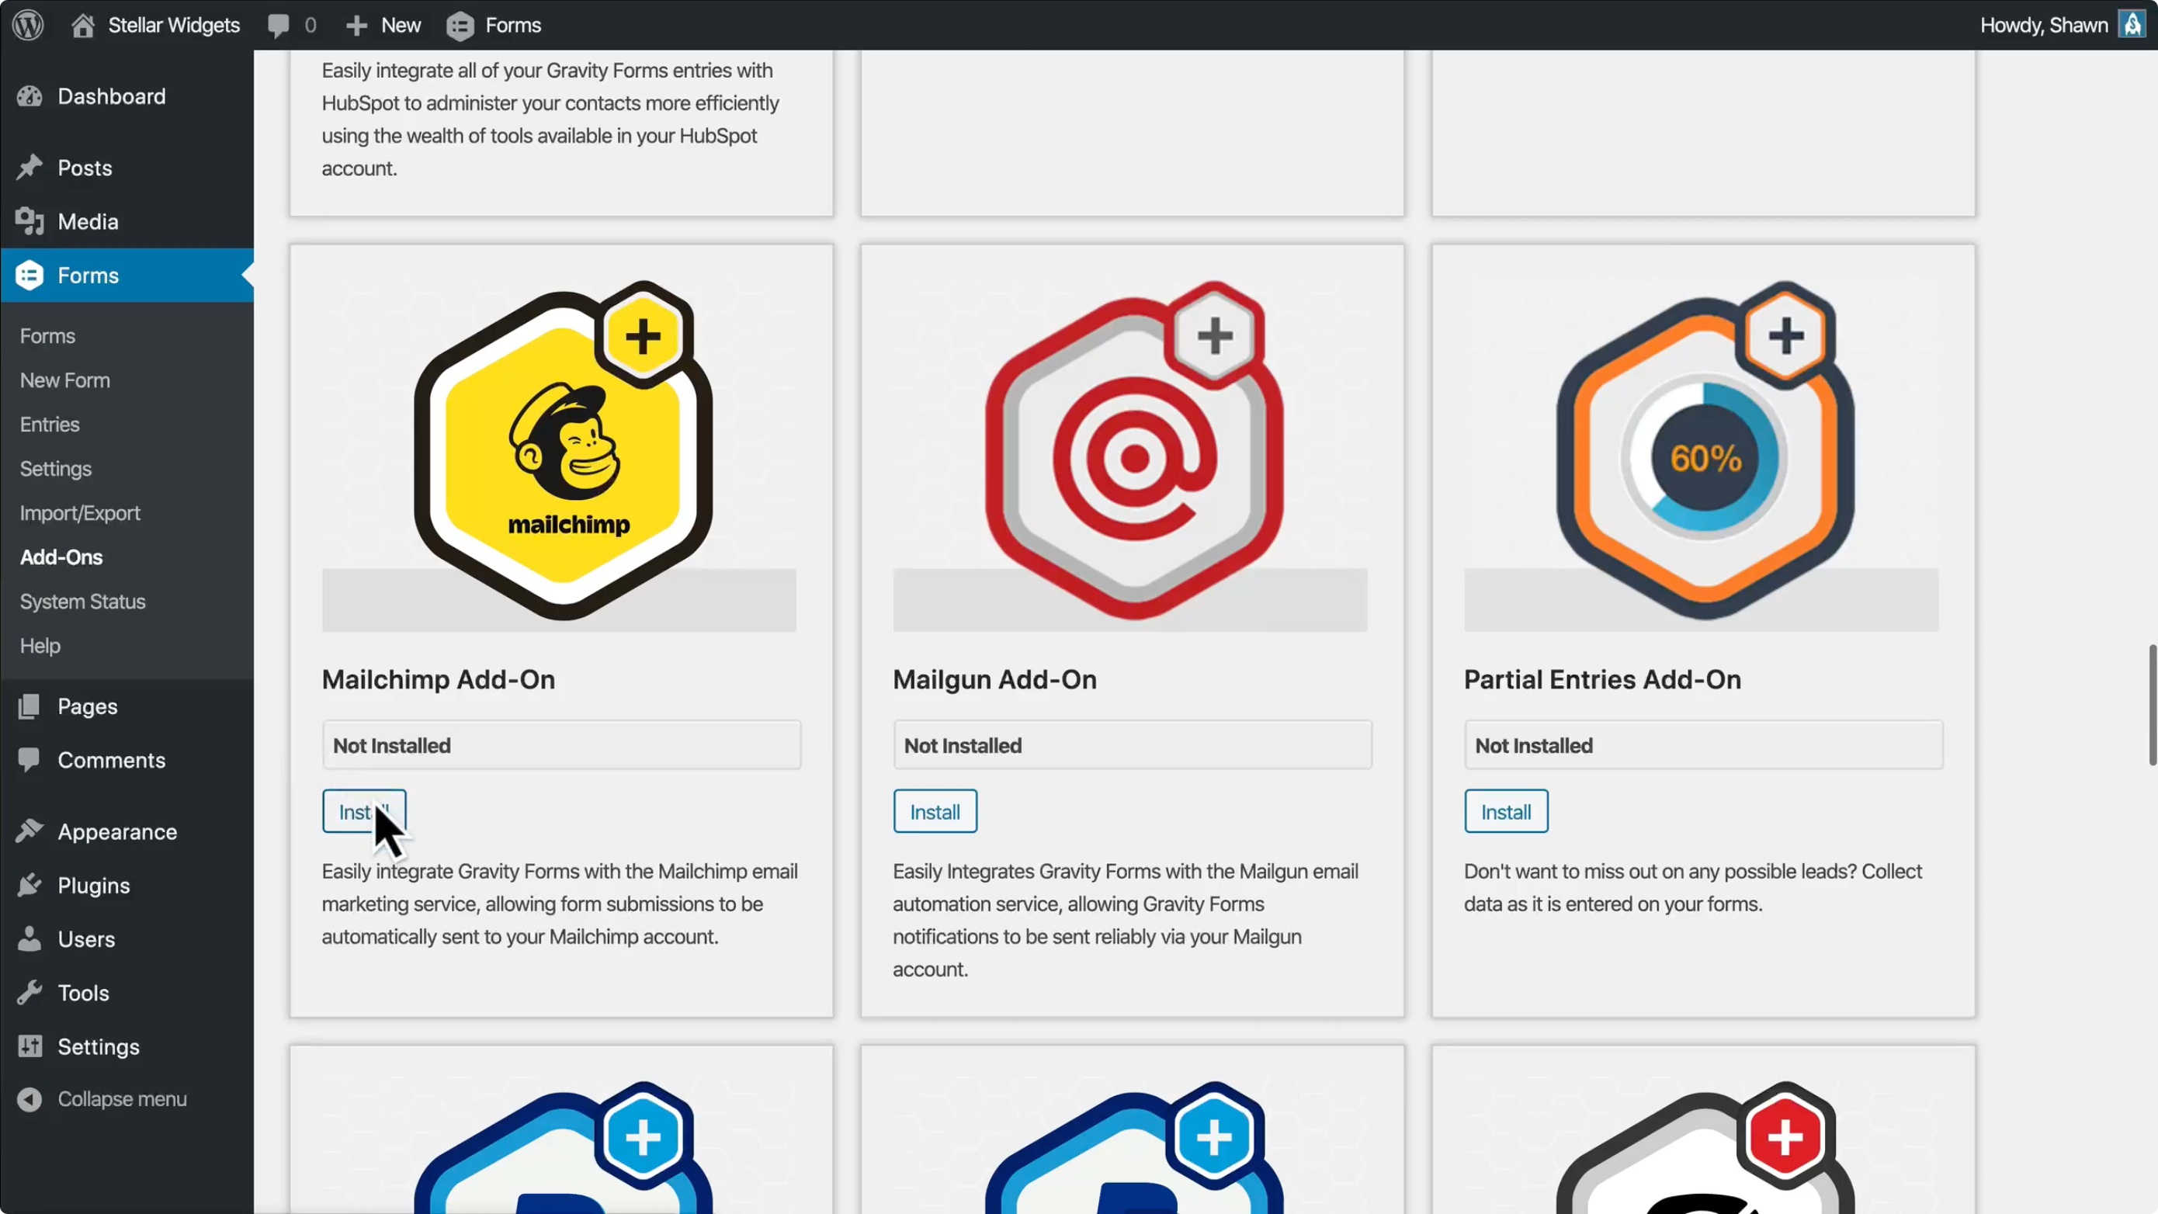Open the Users menu
Image resolution: width=2158 pixels, height=1214 pixels.
click(x=86, y=939)
